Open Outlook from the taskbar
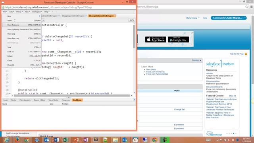 tap(46, 140)
